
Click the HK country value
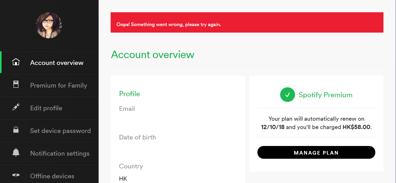[123, 179]
